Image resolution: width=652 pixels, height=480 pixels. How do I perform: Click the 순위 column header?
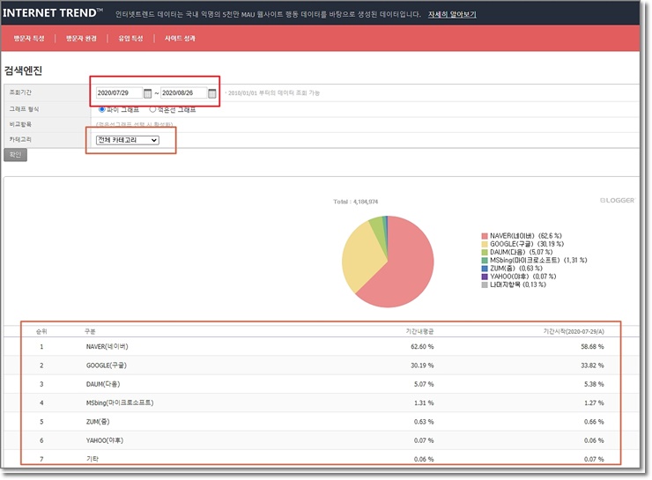click(41, 331)
